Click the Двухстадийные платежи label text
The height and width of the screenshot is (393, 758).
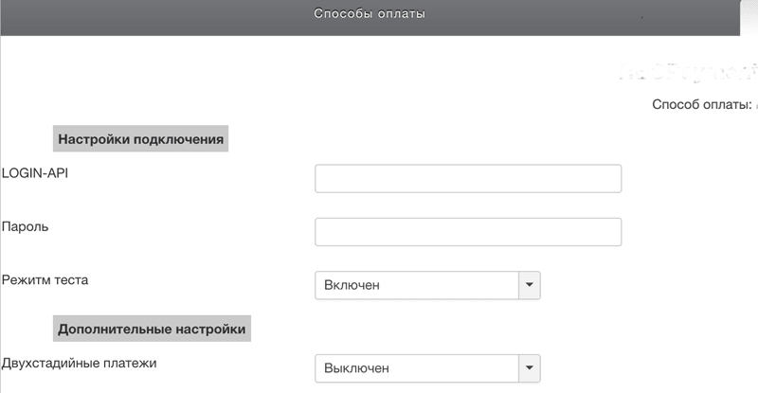(79, 362)
